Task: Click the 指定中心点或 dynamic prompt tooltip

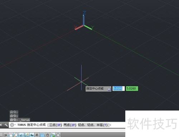Action: click(x=98, y=89)
